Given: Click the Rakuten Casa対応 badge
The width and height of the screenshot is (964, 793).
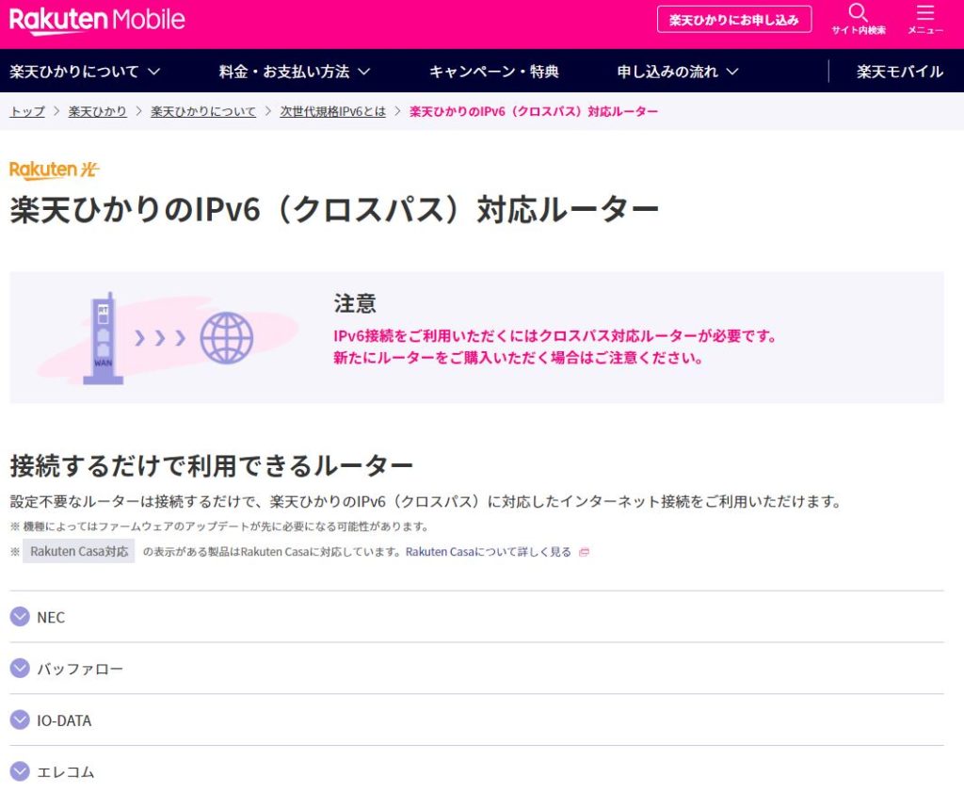Looking at the screenshot, I should [79, 551].
